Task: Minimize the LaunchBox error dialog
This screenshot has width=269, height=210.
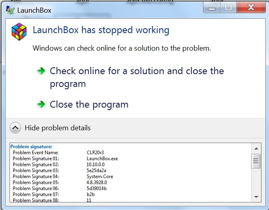Action: coord(212,8)
